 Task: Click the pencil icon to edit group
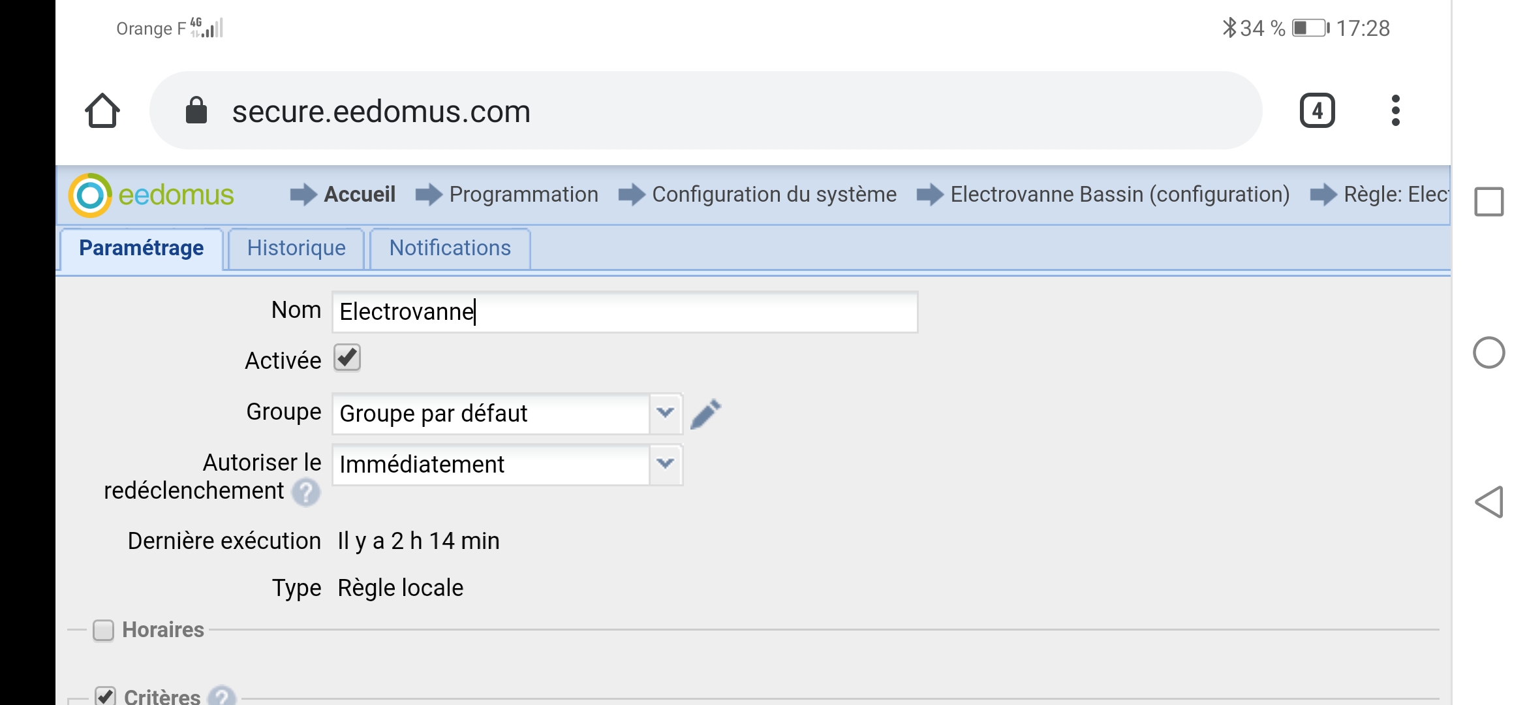tap(705, 414)
